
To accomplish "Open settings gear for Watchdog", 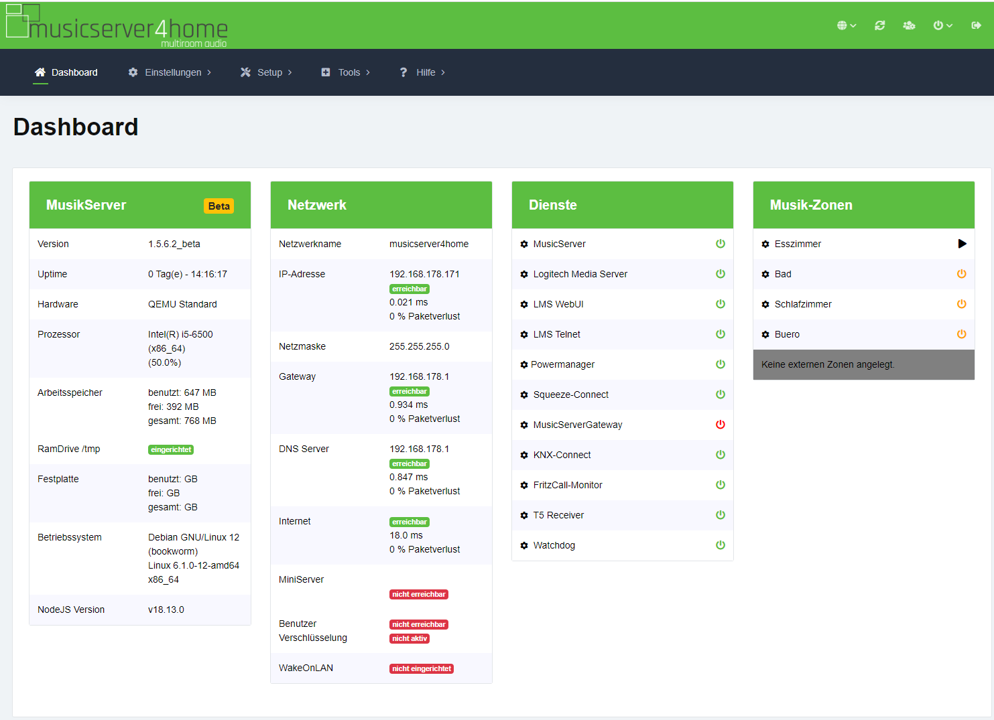I will click(524, 546).
